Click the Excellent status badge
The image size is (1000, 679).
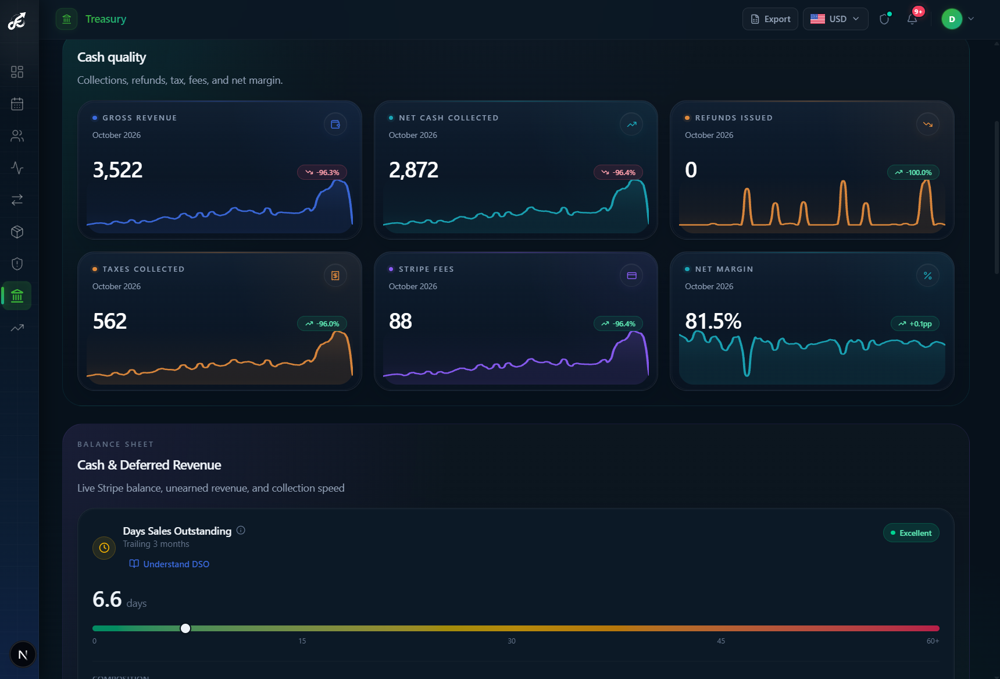pyautogui.click(x=911, y=533)
